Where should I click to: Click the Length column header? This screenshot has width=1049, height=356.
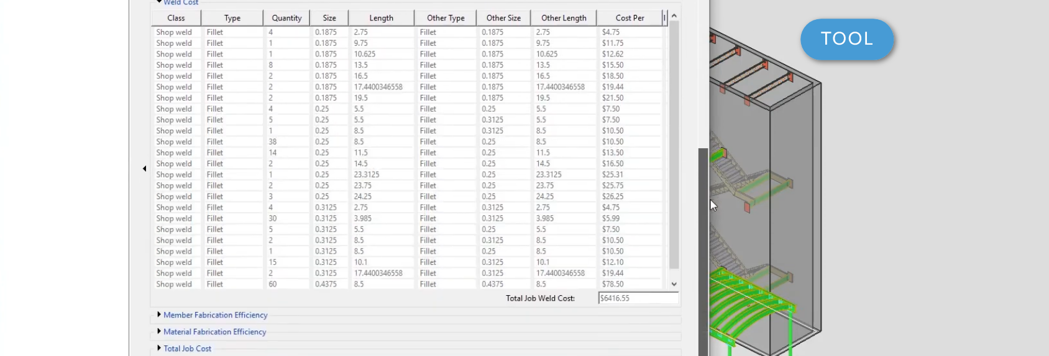pyautogui.click(x=381, y=18)
